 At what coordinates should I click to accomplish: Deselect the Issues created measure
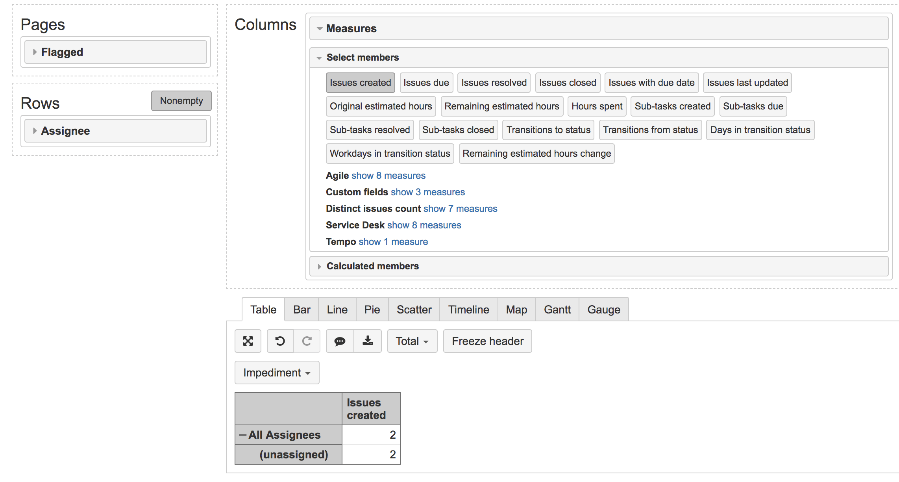tap(360, 83)
